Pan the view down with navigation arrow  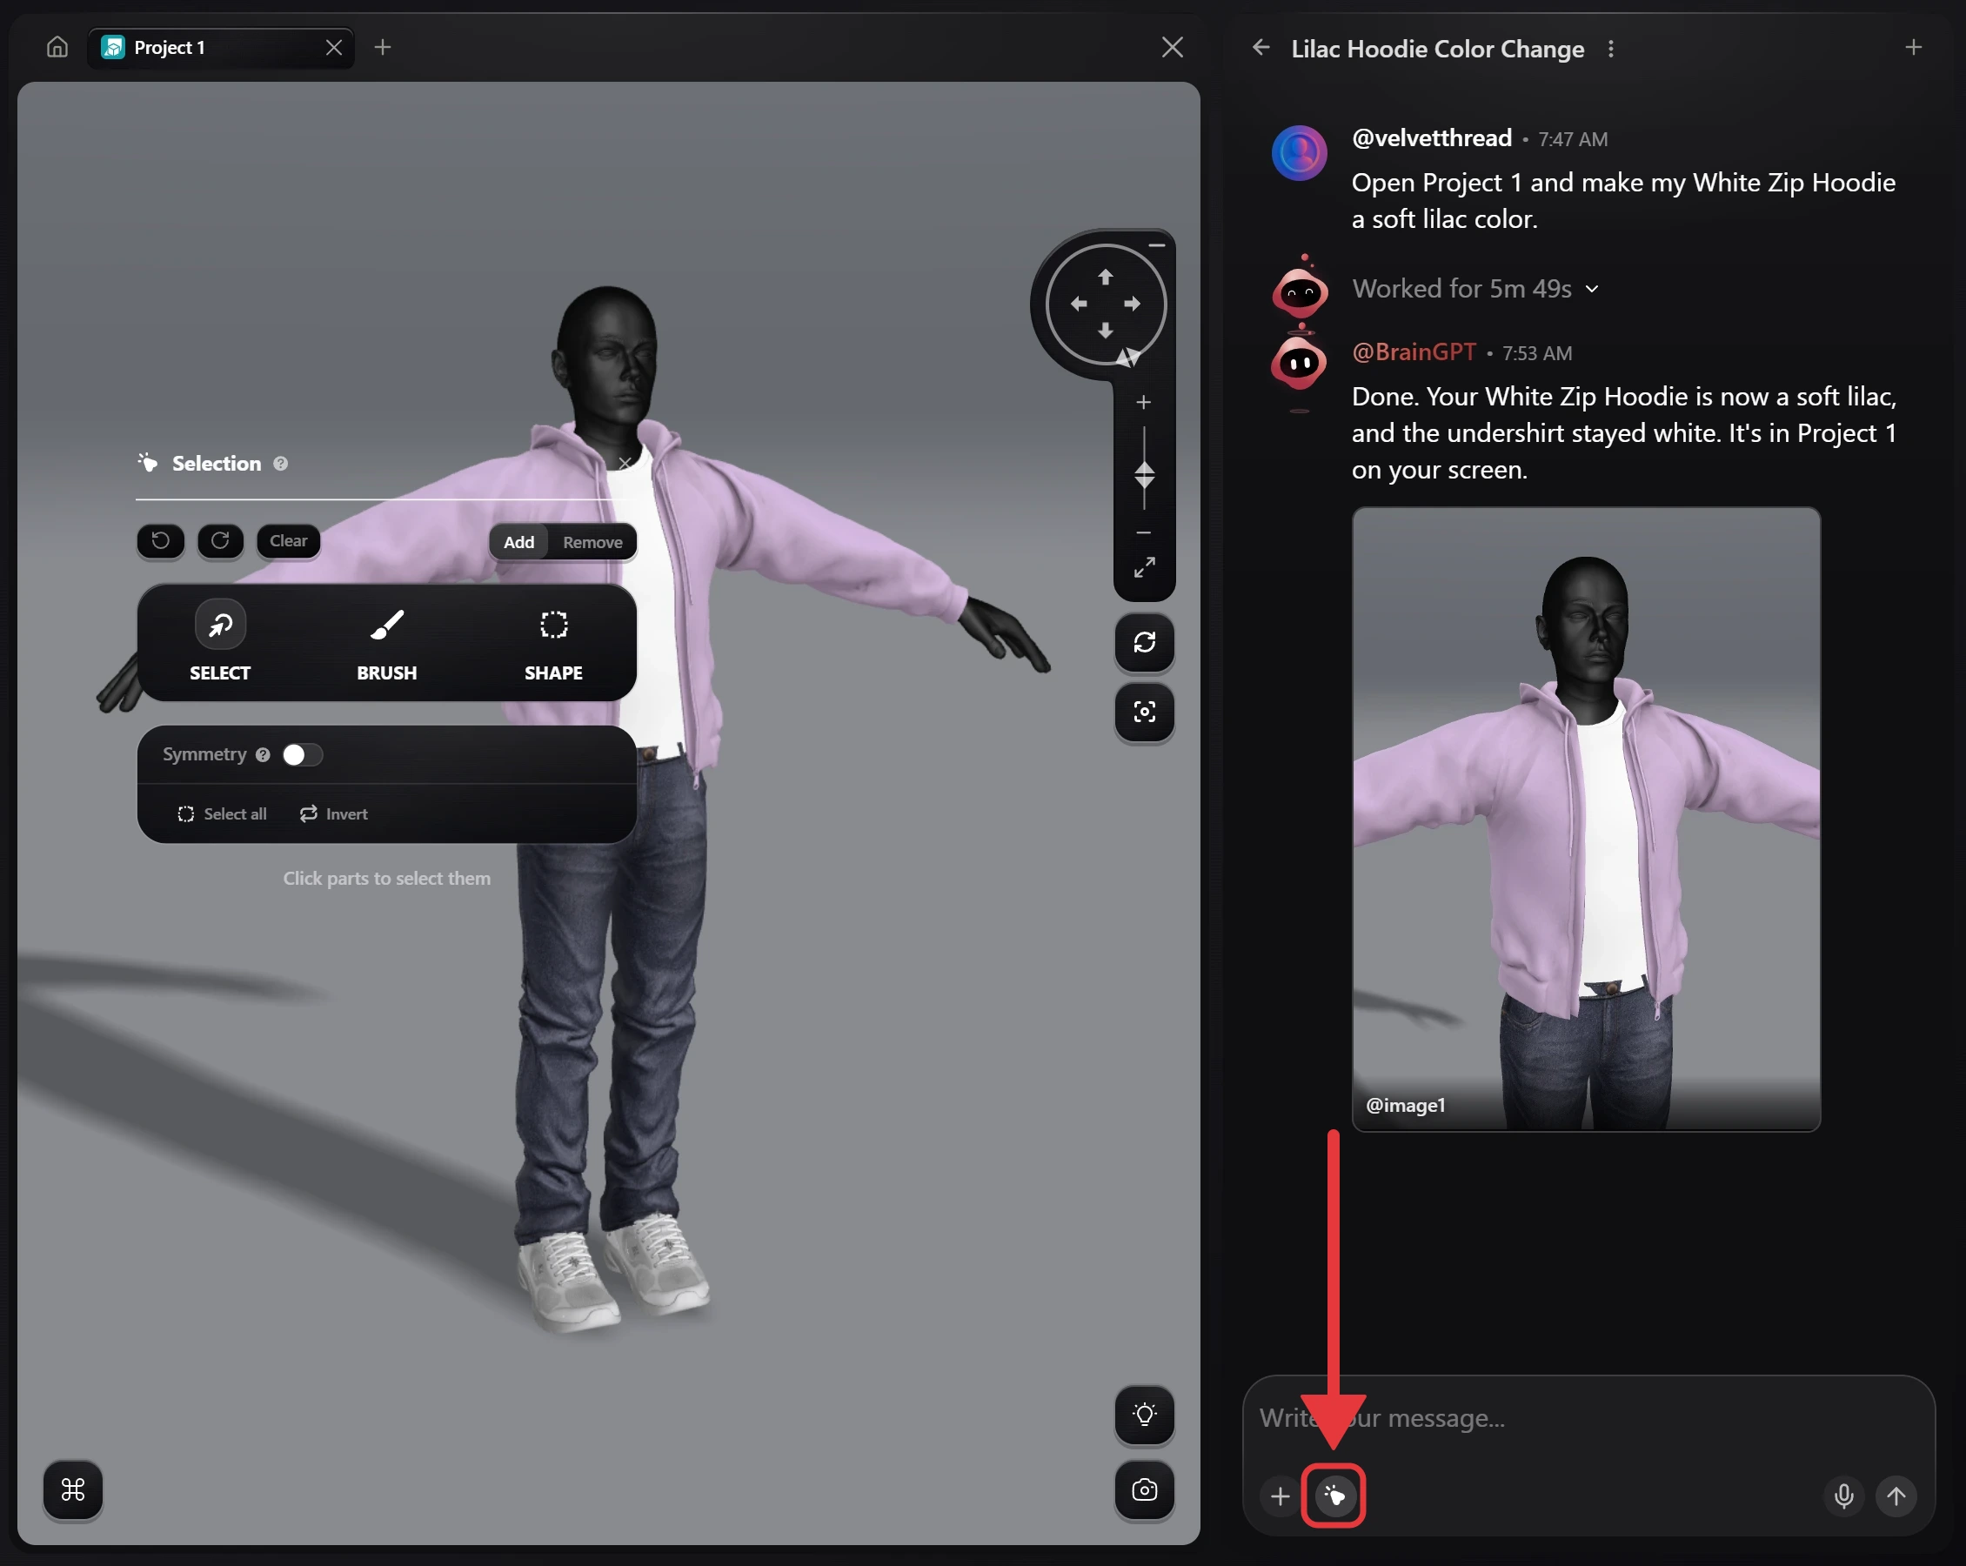pos(1105,331)
